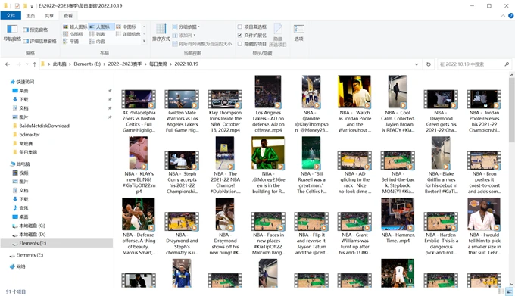515x296 pixels.
Task: Select the Klay Thompson Joins Inside the NBA file
Action: 225,111
